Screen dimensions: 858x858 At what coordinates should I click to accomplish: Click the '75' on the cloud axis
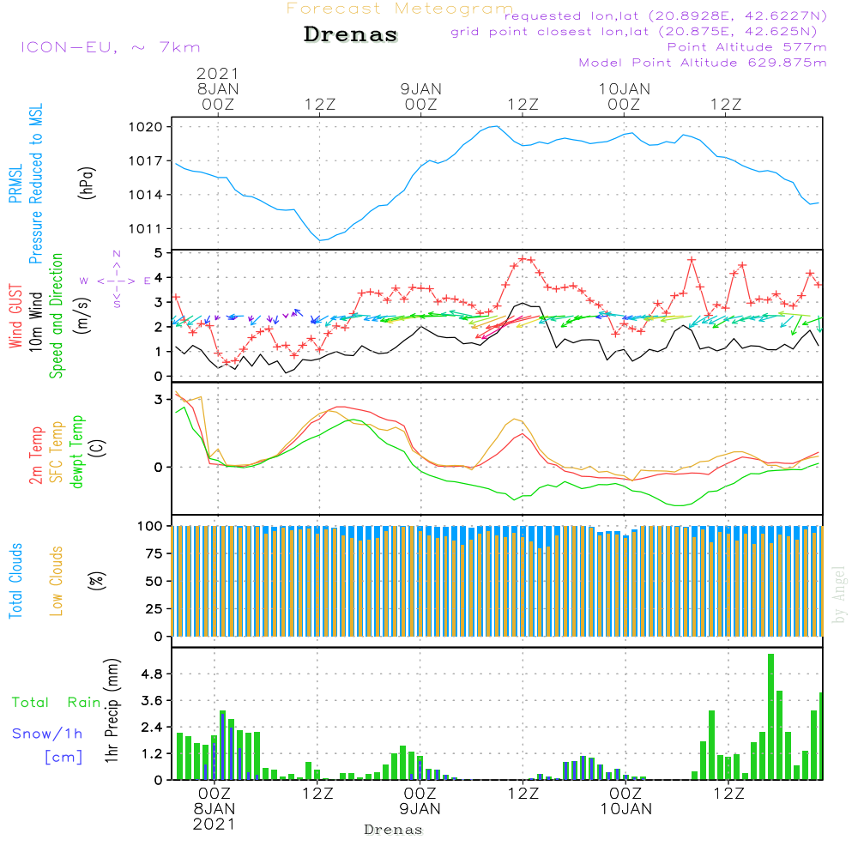tap(154, 553)
